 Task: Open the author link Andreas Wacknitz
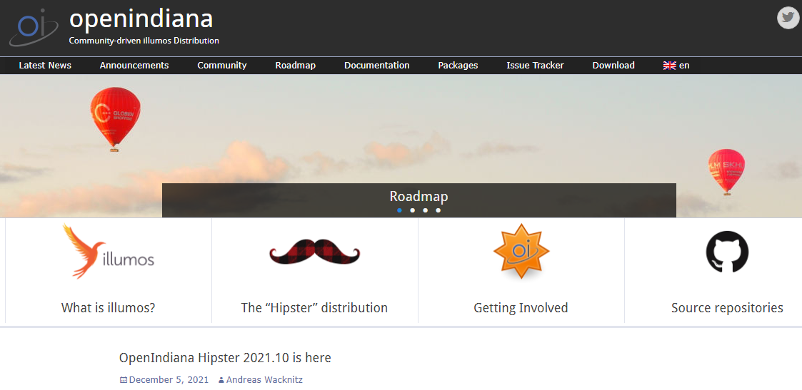click(264, 380)
